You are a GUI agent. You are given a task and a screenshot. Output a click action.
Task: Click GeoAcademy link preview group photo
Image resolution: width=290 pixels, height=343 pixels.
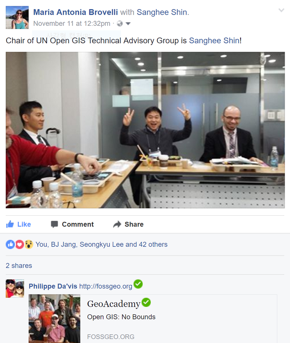54,319
